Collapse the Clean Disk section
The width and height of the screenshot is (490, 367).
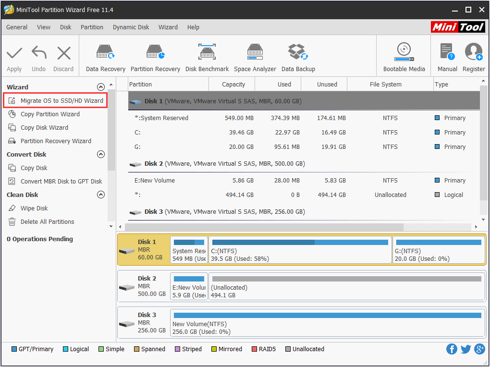pos(100,195)
